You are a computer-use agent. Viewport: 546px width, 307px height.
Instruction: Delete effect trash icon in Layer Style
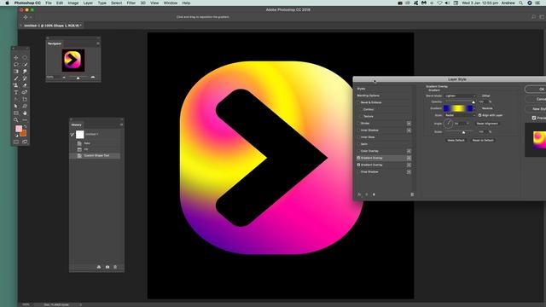click(412, 194)
